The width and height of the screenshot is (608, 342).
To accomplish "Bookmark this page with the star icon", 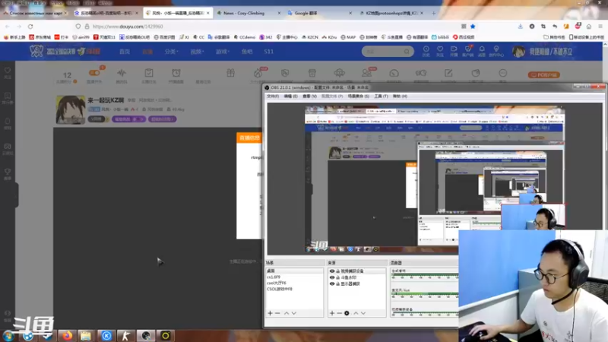I will coord(473,27).
